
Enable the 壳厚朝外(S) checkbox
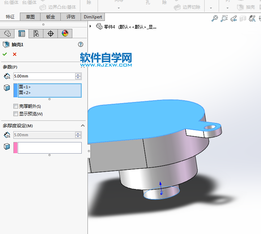[x=16, y=106]
